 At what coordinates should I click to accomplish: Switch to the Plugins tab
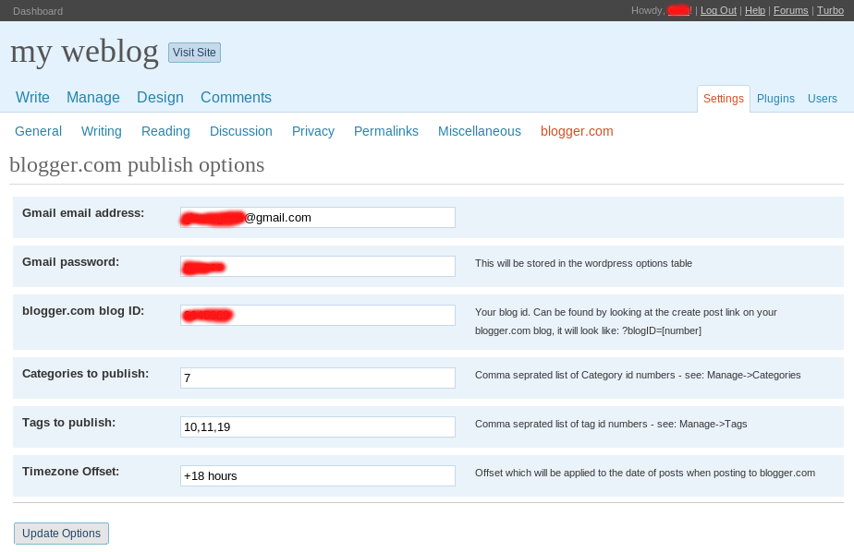click(775, 99)
